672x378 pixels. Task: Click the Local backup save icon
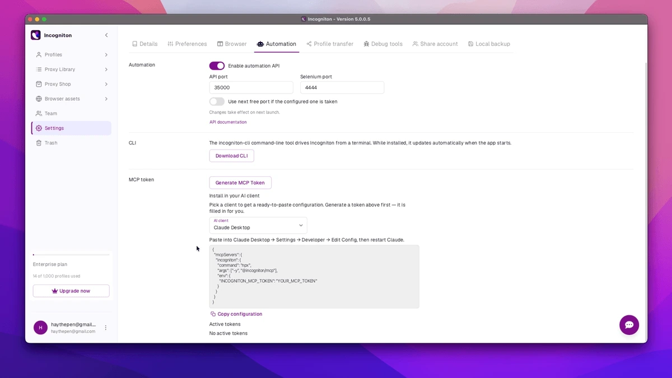click(x=470, y=44)
